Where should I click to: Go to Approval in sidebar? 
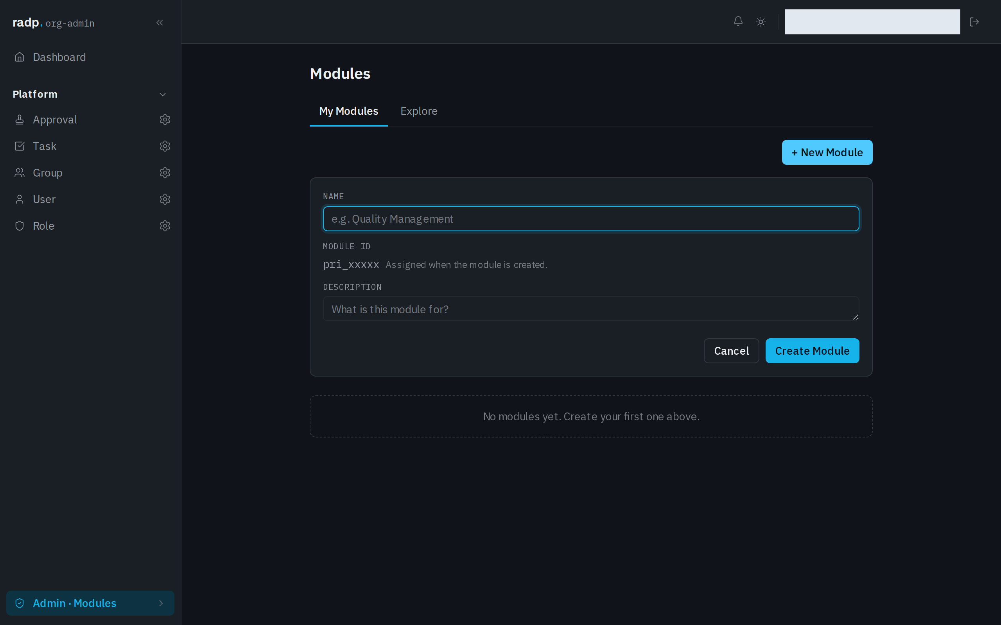tap(55, 120)
